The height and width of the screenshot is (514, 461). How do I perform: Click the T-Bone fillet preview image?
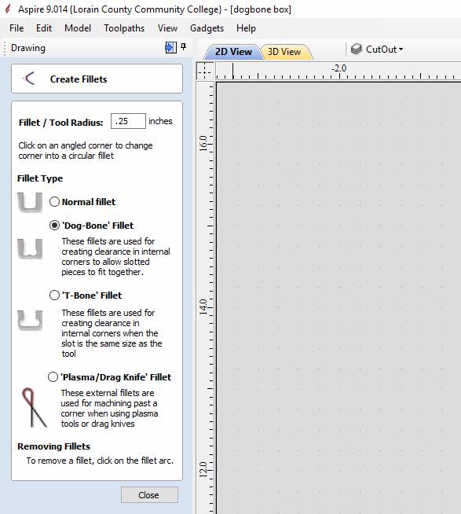[x=30, y=320]
